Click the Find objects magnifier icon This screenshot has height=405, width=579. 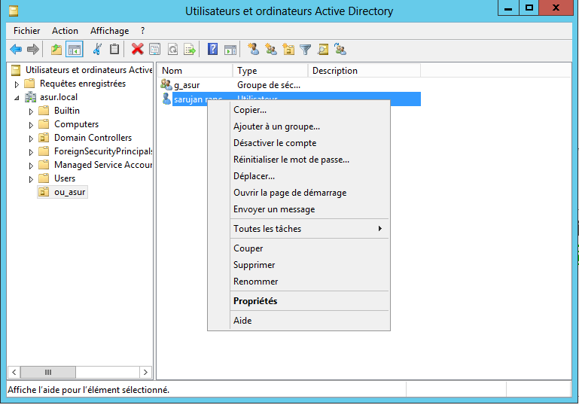tap(323, 49)
